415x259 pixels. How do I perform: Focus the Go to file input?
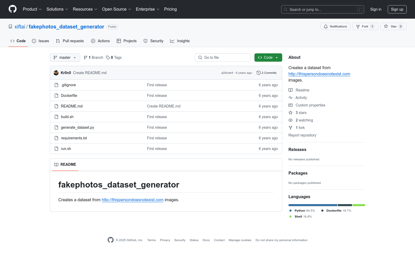pyautogui.click(x=223, y=57)
